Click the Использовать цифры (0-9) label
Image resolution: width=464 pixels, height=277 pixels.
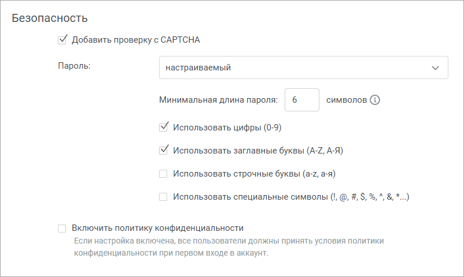(227, 128)
